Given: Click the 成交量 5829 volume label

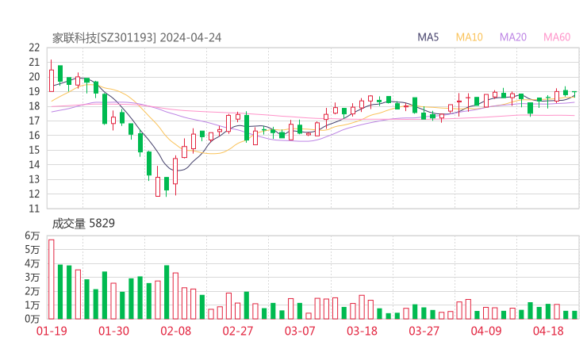Looking at the screenshot, I should [x=83, y=224].
